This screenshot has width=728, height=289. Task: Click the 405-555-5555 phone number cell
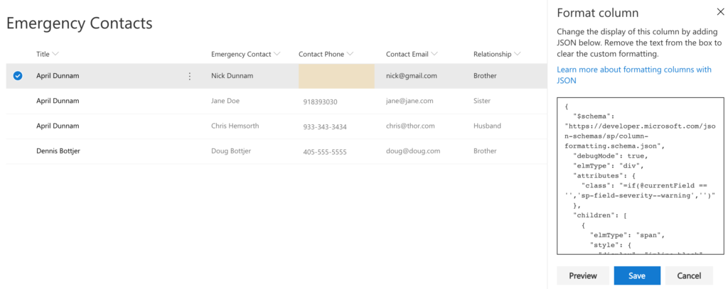click(324, 152)
